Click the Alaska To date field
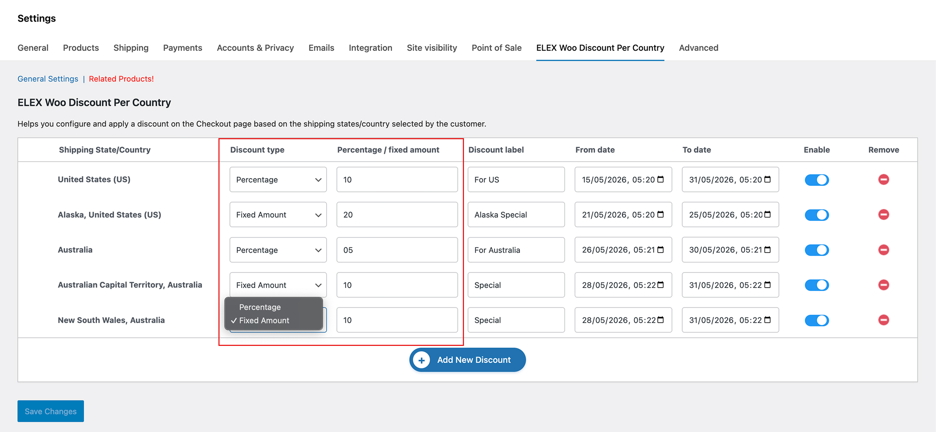The width and height of the screenshot is (936, 432). coord(730,215)
